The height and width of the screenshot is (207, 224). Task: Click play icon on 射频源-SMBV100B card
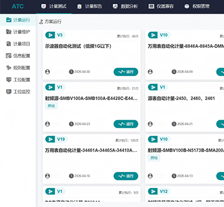click(153, 139)
